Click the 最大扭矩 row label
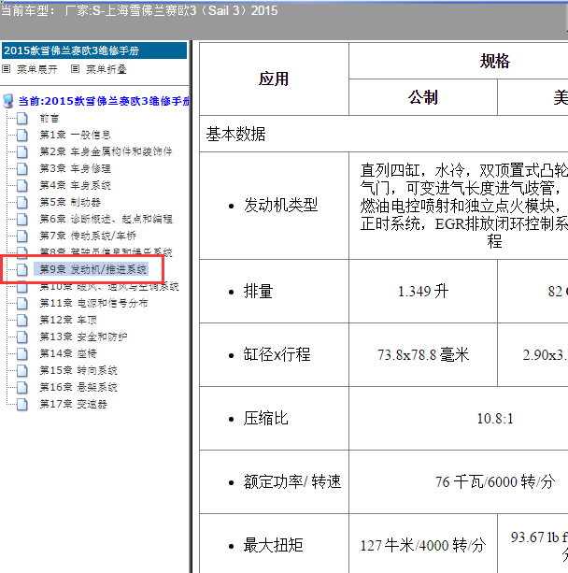The height and width of the screenshot is (573, 568). point(273,545)
